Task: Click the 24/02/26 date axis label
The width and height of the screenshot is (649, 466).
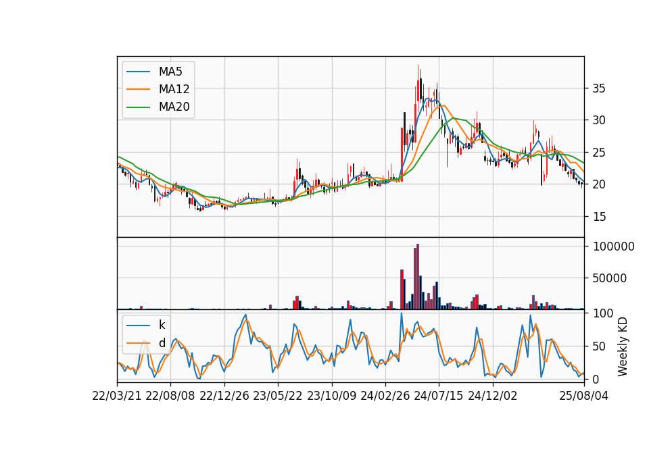Action: click(385, 396)
